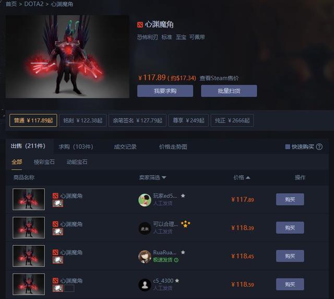Open the 价格走势图 tab
The image size is (334, 299).
pos(173,147)
